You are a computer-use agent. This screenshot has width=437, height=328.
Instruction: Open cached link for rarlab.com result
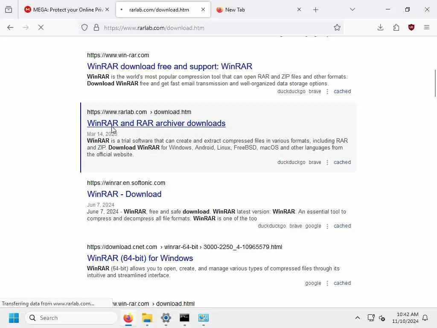pos(342,162)
